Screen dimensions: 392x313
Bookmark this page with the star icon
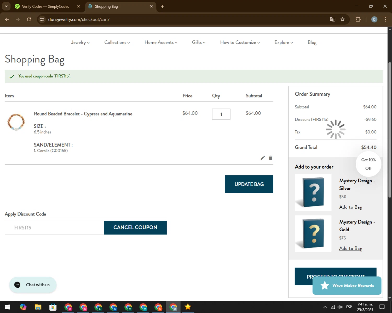(x=342, y=19)
